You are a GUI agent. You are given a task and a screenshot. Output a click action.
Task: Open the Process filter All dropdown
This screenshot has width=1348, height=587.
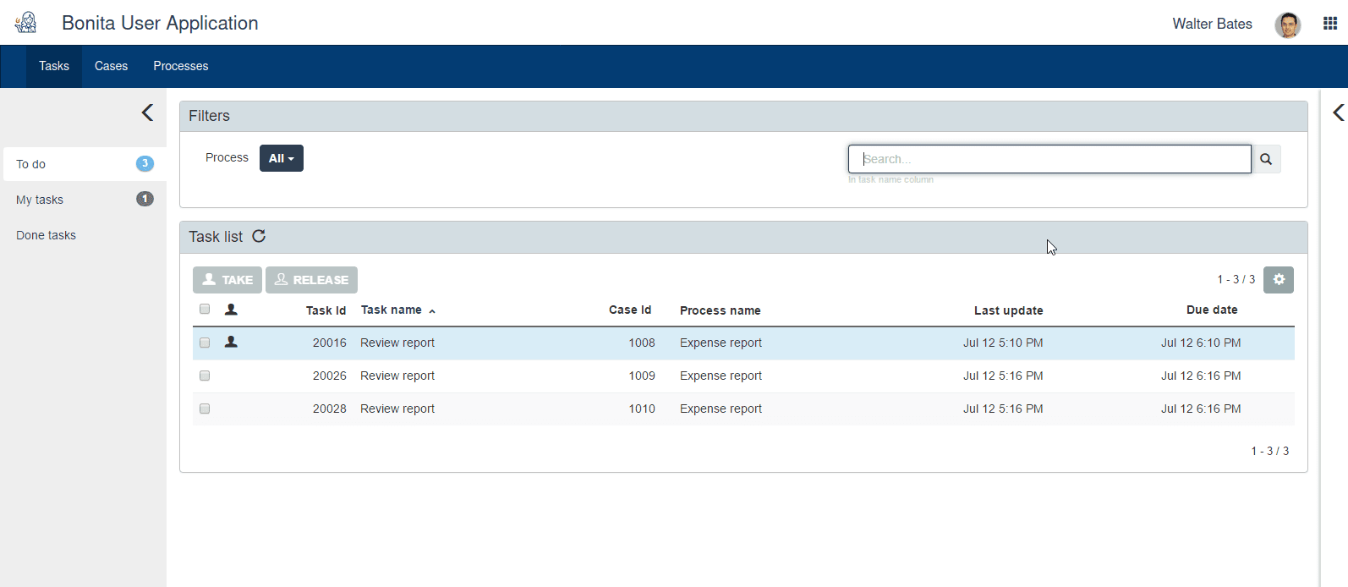click(281, 158)
